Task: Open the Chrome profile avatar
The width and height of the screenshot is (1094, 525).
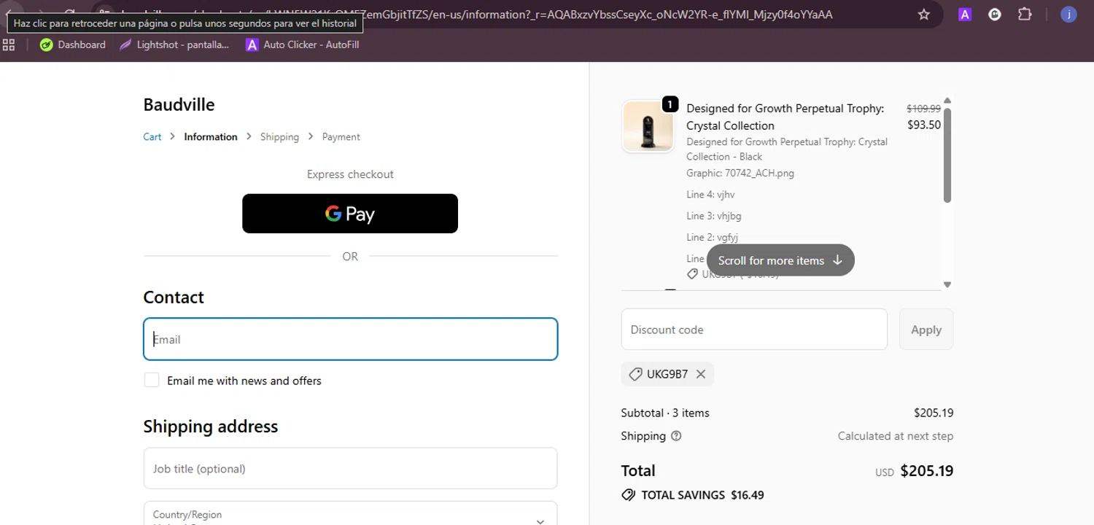Action: pos(1068,15)
